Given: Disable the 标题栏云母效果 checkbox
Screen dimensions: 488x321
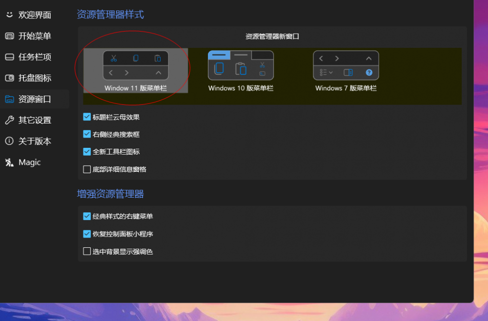Looking at the screenshot, I should click(87, 117).
